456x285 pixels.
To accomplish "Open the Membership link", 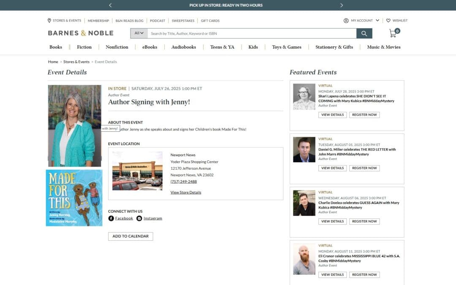I will click(x=98, y=21).
